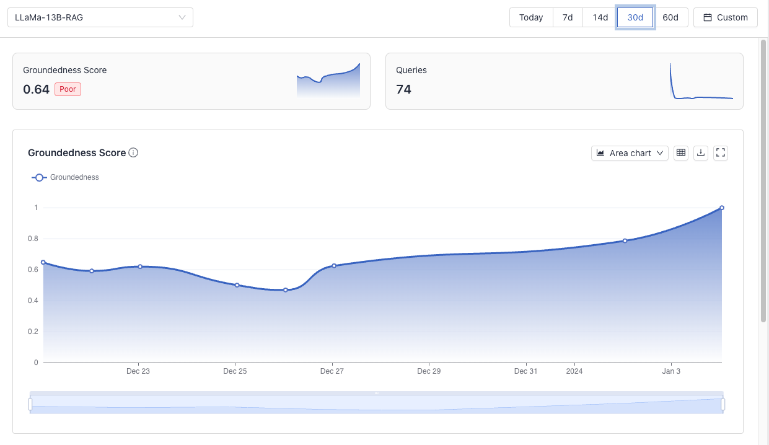Image resolution: width=769 pixels, height=445 pixels.
Task: Click the Groundedness Score summary card sparkline
Action: pos(328,81)
